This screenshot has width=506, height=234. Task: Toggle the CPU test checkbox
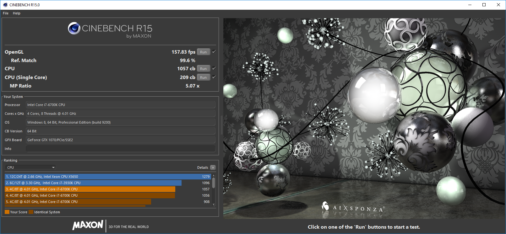[214, 68]
